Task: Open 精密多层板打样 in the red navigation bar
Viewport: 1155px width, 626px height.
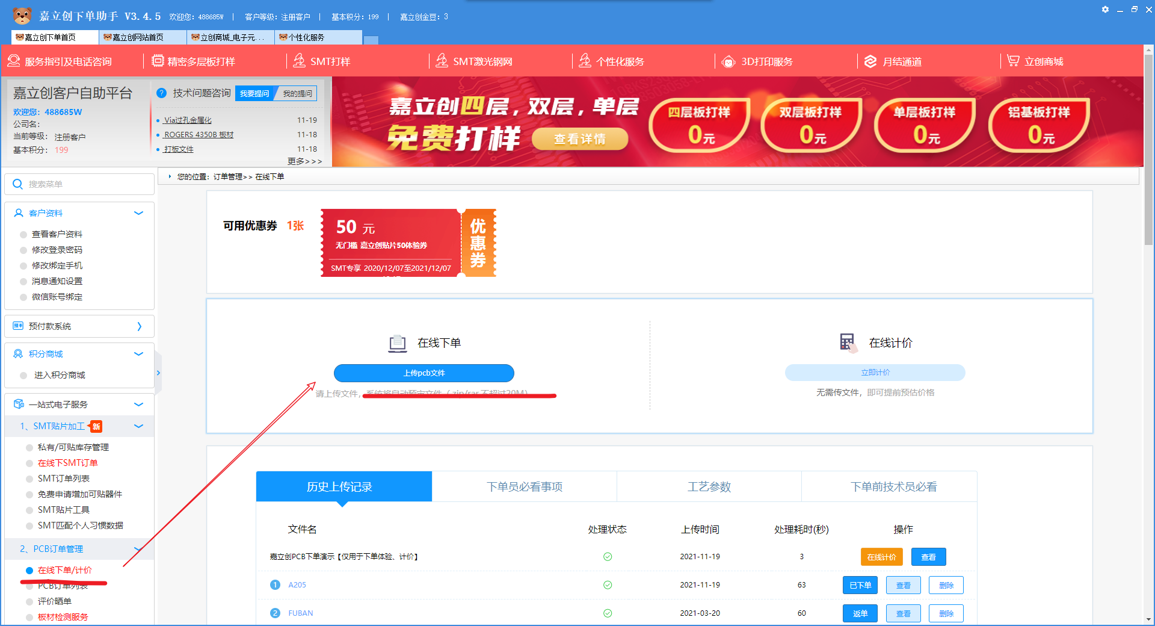Action: pyautogui.click(x=193, y=61)
